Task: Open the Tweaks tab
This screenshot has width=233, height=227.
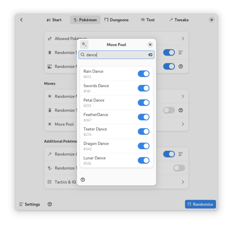Action: click(x=178, y=20)
